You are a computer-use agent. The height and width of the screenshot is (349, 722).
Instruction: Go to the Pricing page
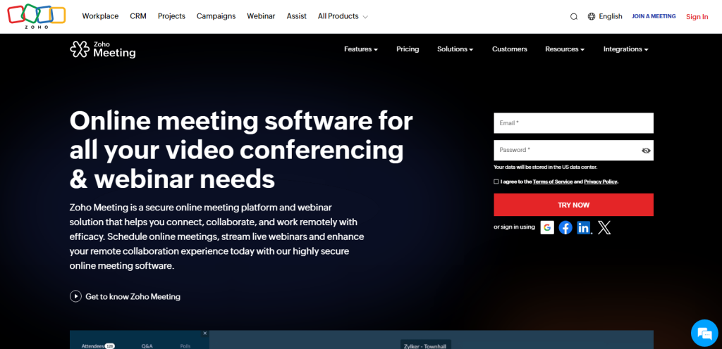point(408,49)
